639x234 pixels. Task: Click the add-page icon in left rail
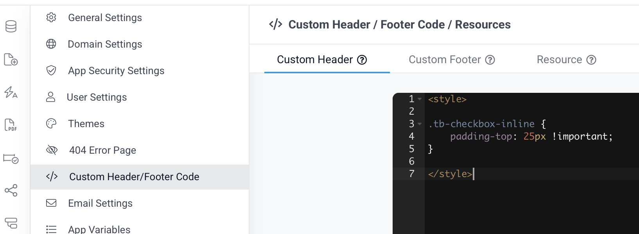click(11, 60)
